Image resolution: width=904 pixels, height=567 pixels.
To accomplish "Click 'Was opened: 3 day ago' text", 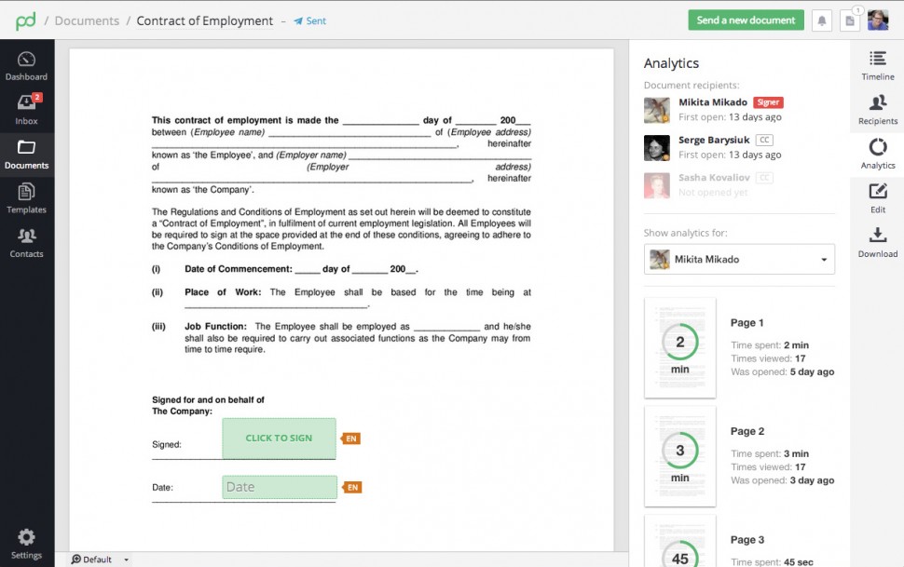I will (x=782, y=480).
